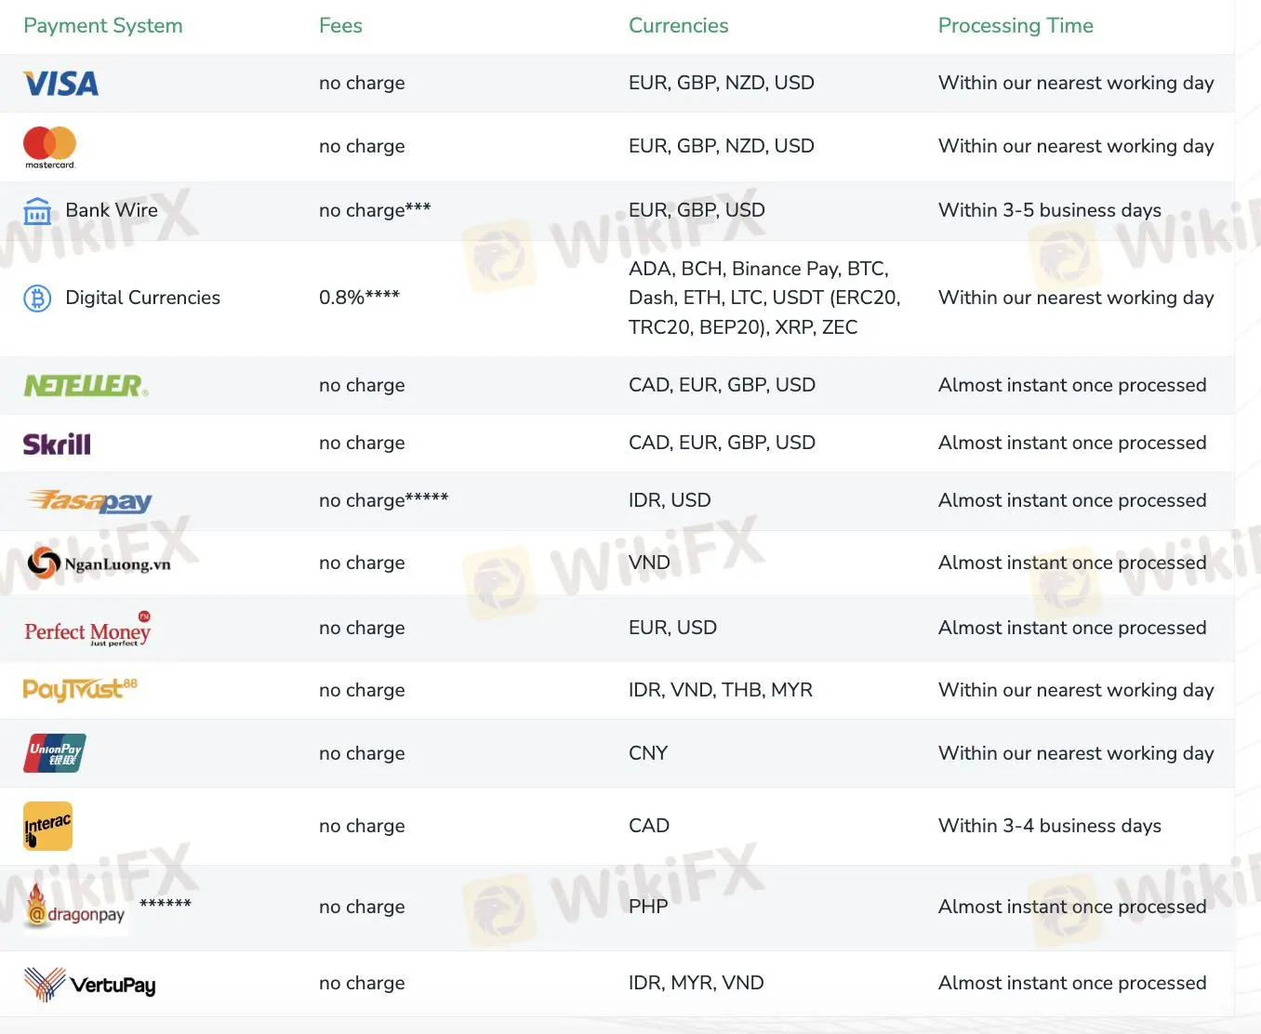Click the Neteller logo
The image size is (1261, 1034).
click(x=86, y=385)
